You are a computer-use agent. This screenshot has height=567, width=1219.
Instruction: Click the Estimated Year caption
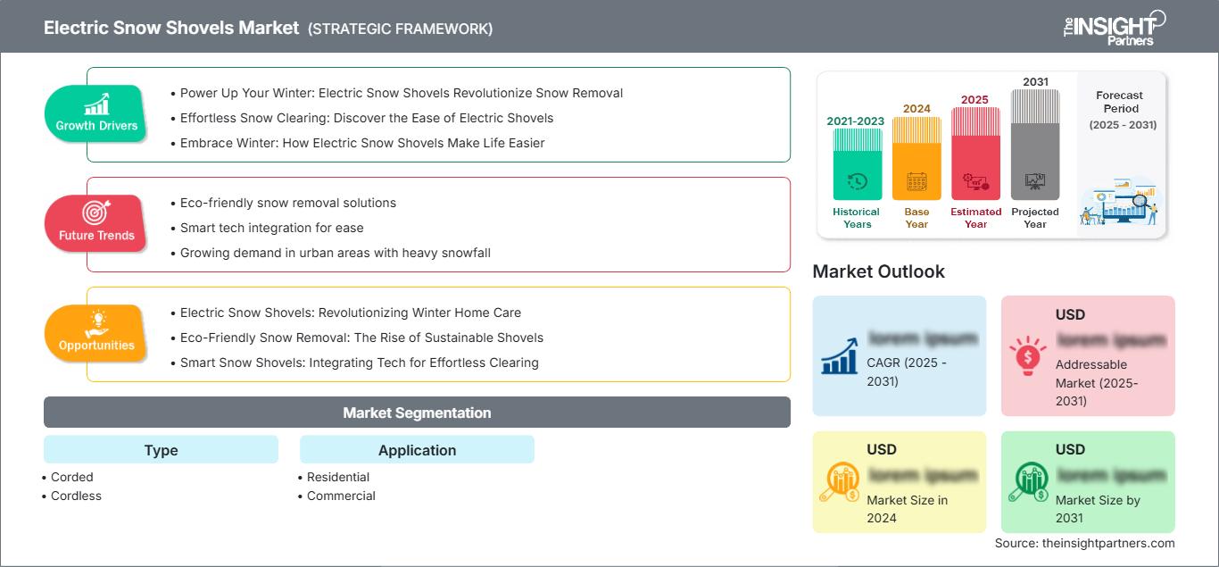coord(975,218)
